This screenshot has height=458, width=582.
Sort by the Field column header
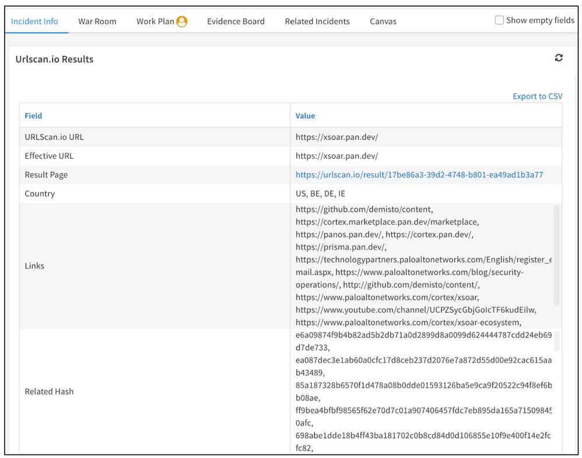(x=34, y=116)
